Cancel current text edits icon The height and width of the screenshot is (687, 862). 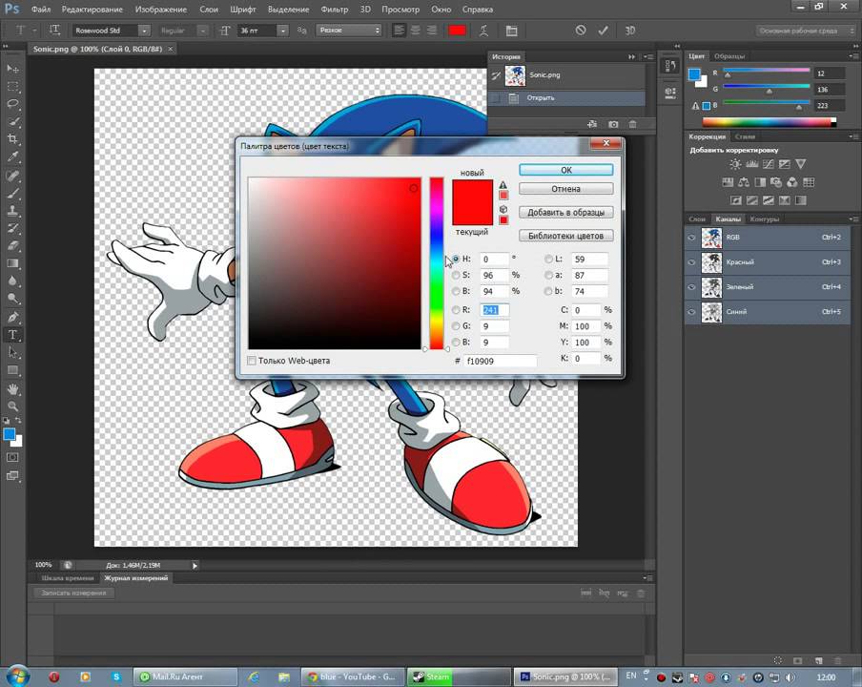tap(581, 31)
